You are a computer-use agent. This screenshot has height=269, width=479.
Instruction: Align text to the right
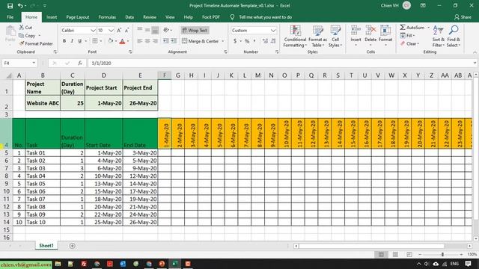coord(155,41)
